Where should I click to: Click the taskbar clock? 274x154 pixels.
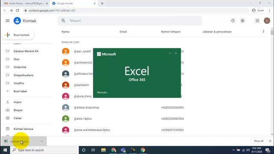257,150
